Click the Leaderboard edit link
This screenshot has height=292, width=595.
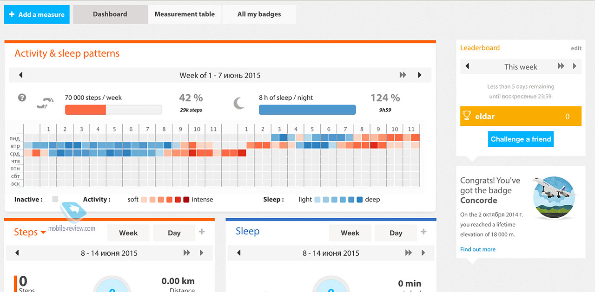[576, 48]
